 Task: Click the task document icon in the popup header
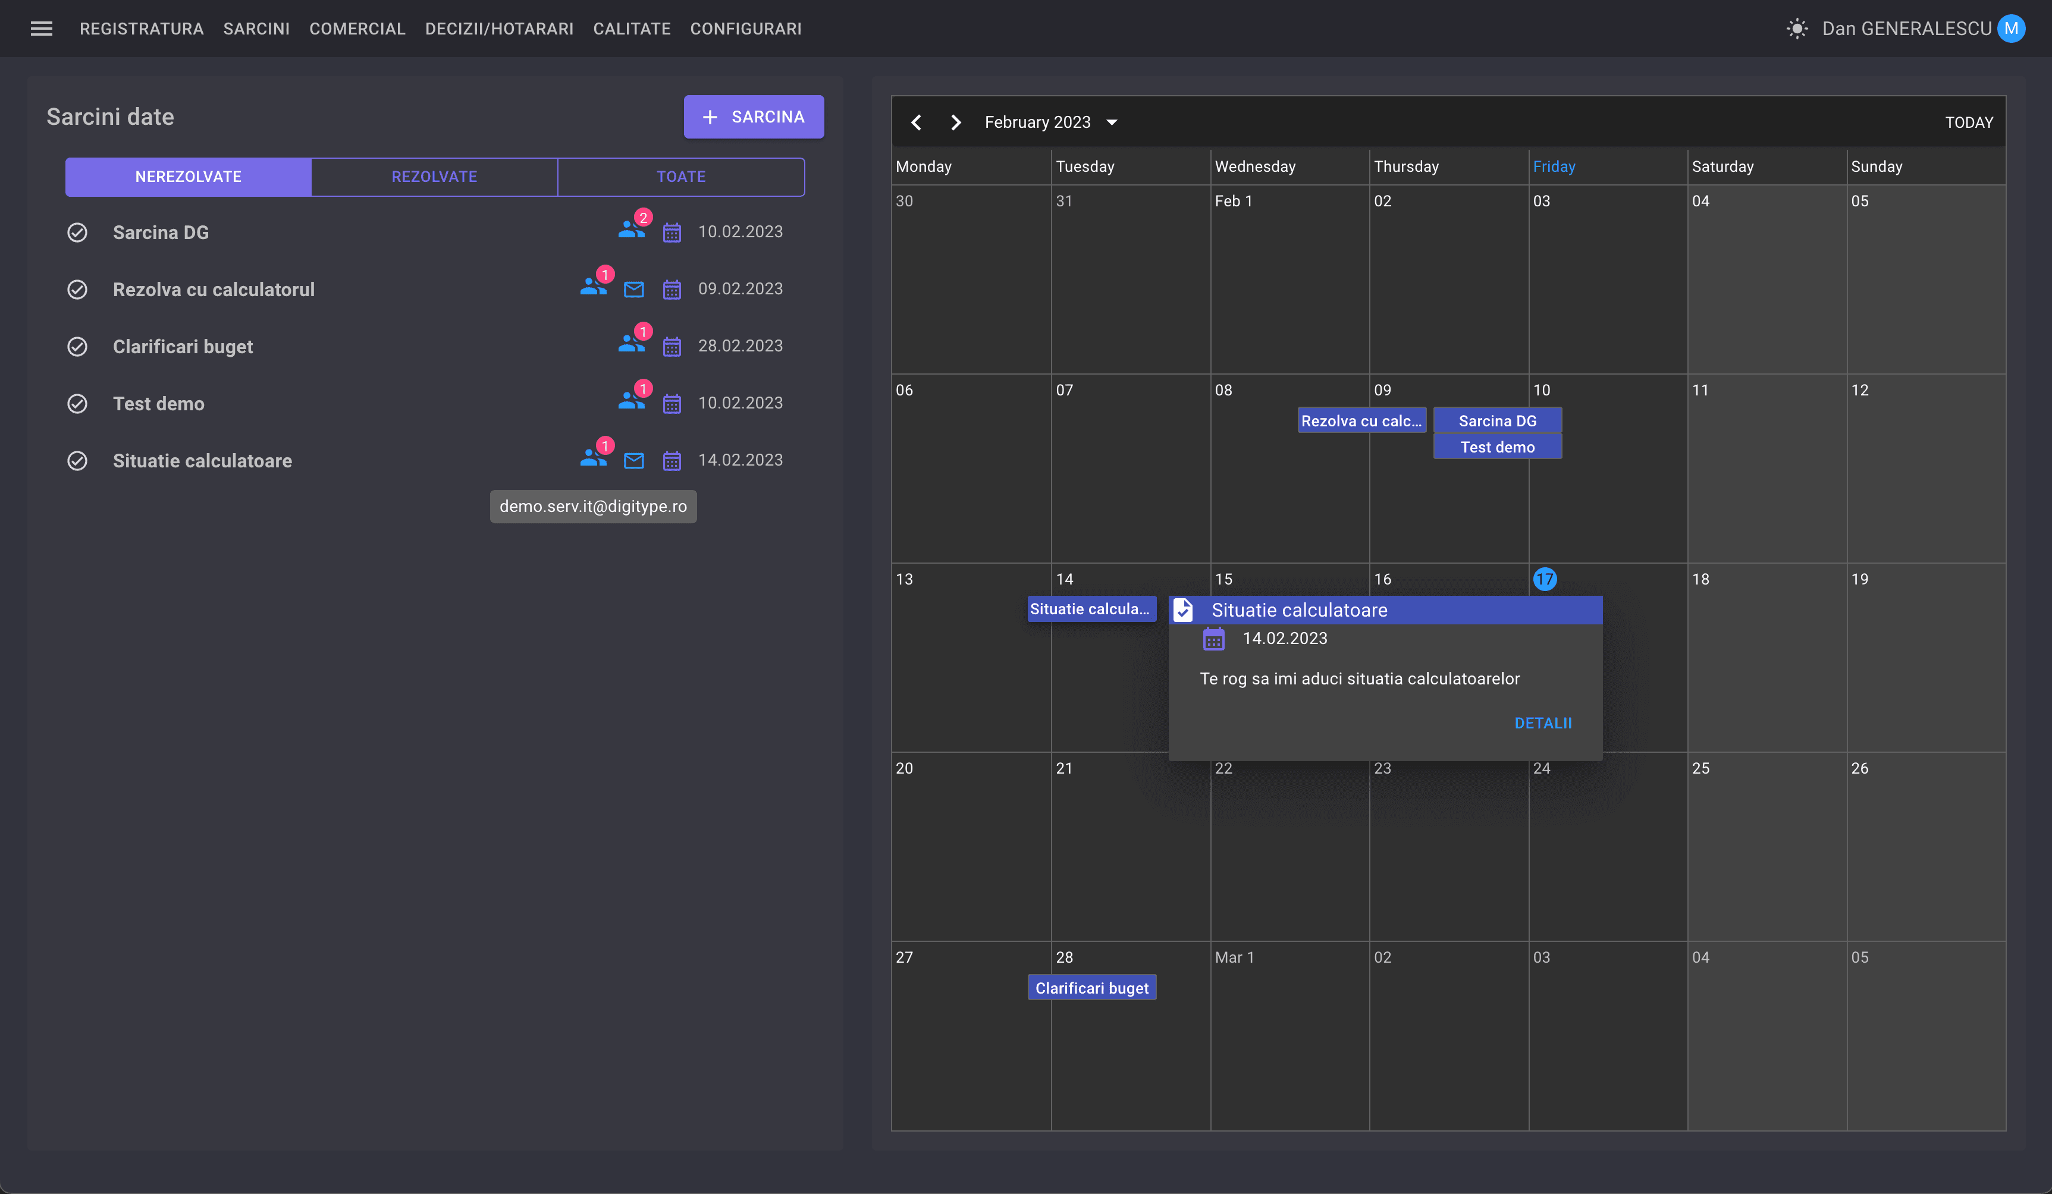(1183, 609)
